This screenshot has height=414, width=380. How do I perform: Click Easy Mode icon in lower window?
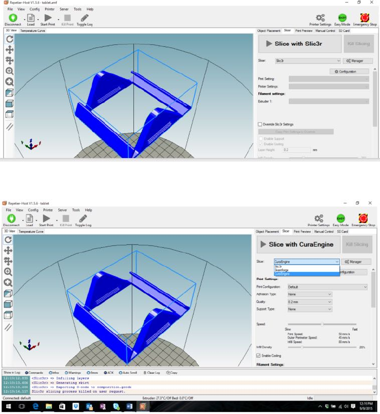click(x=341, y=218)
